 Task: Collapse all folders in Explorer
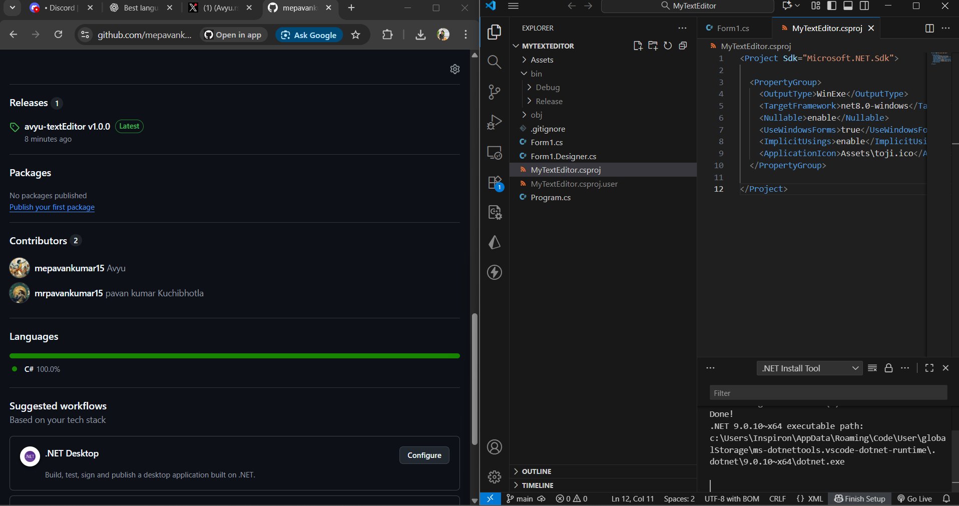click(683, 46)
